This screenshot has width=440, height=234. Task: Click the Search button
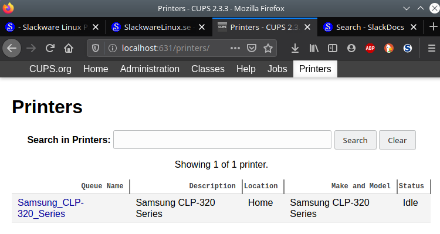(356, 140)
